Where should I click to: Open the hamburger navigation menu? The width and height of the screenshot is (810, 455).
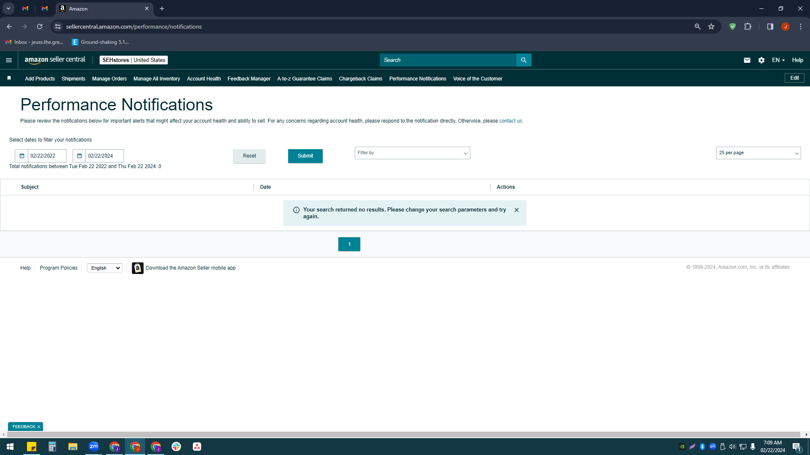[x=9, y=60]
